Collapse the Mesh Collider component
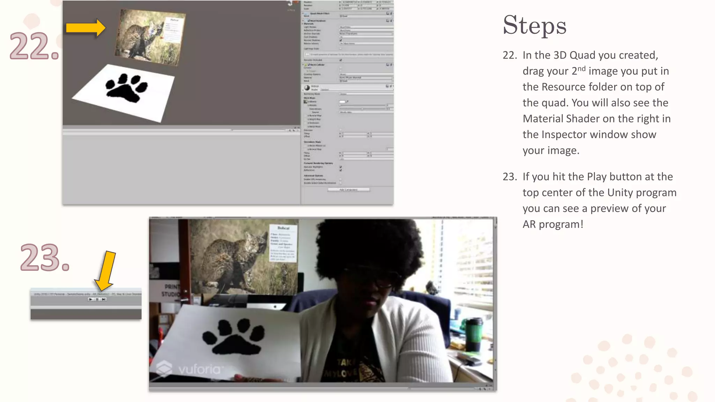Image resolution: width=715 pixels, height=402 pixels. (x=303, y=65)
